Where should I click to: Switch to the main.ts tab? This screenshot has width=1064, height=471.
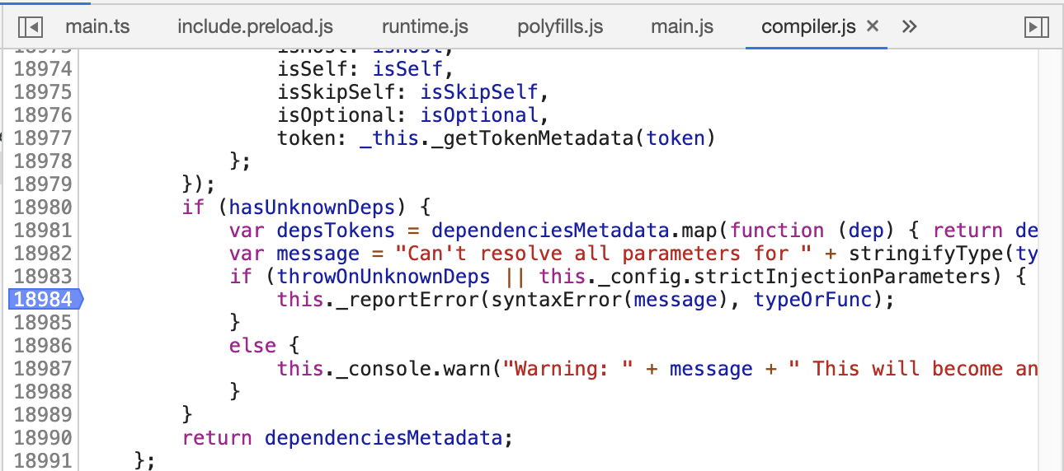(x=97, y=26)
